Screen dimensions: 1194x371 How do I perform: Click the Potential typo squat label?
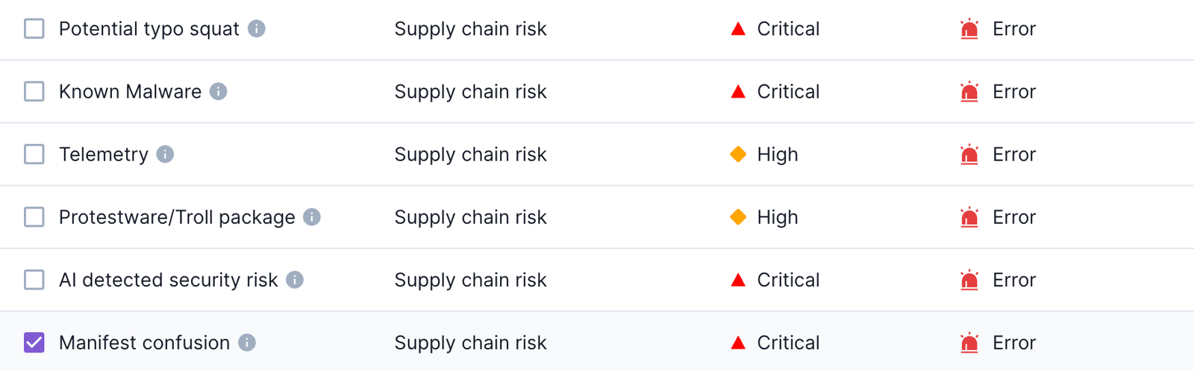[149, 29]
